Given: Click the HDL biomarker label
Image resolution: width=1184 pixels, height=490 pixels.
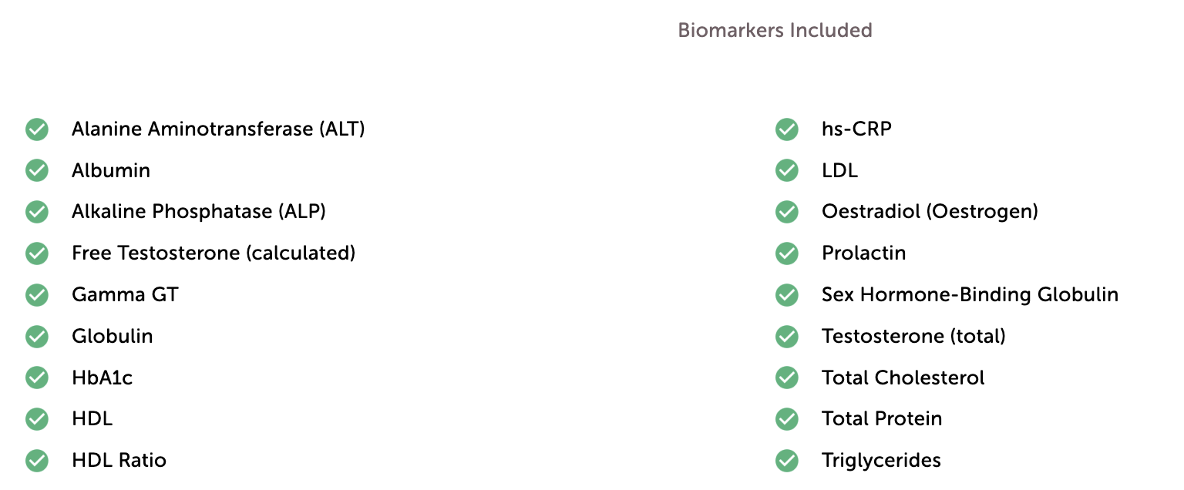Looking at the screenshot, I should [92, 419].
